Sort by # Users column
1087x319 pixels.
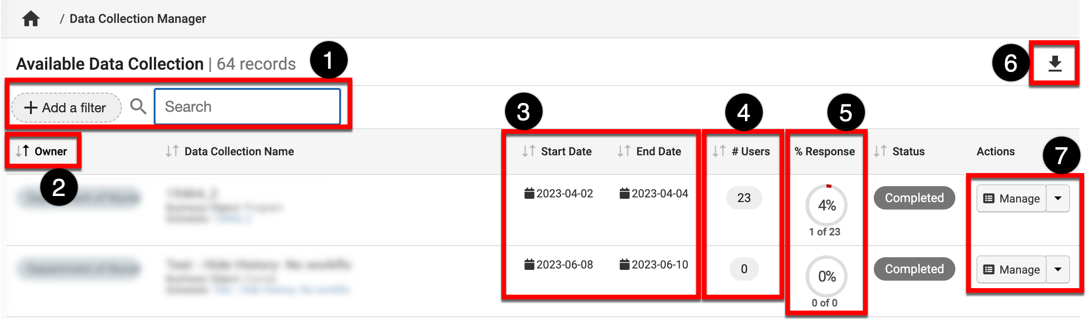(x=719, y=151)
